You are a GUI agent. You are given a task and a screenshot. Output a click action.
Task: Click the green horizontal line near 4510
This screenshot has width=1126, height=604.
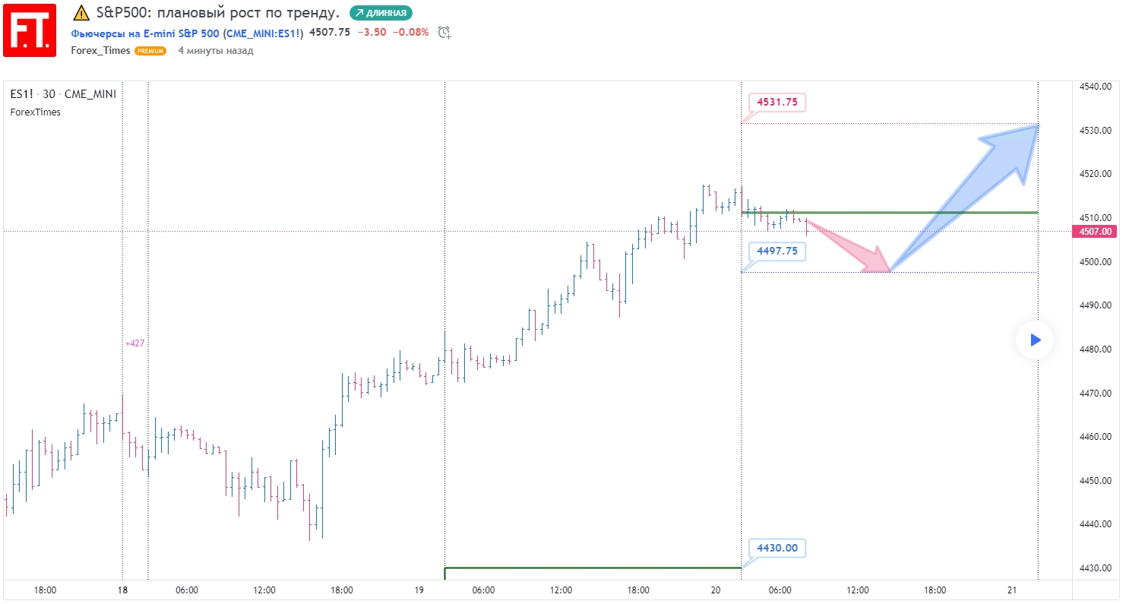[x=912, y=213]
